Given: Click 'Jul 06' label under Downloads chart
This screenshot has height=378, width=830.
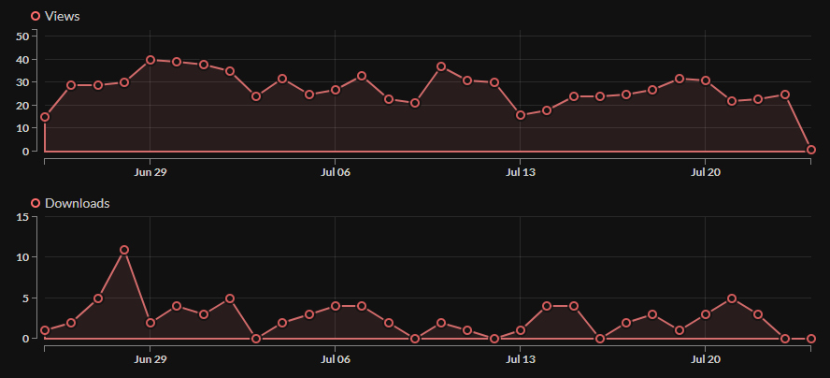Looking at the screenshot, I should pos(335,359).
